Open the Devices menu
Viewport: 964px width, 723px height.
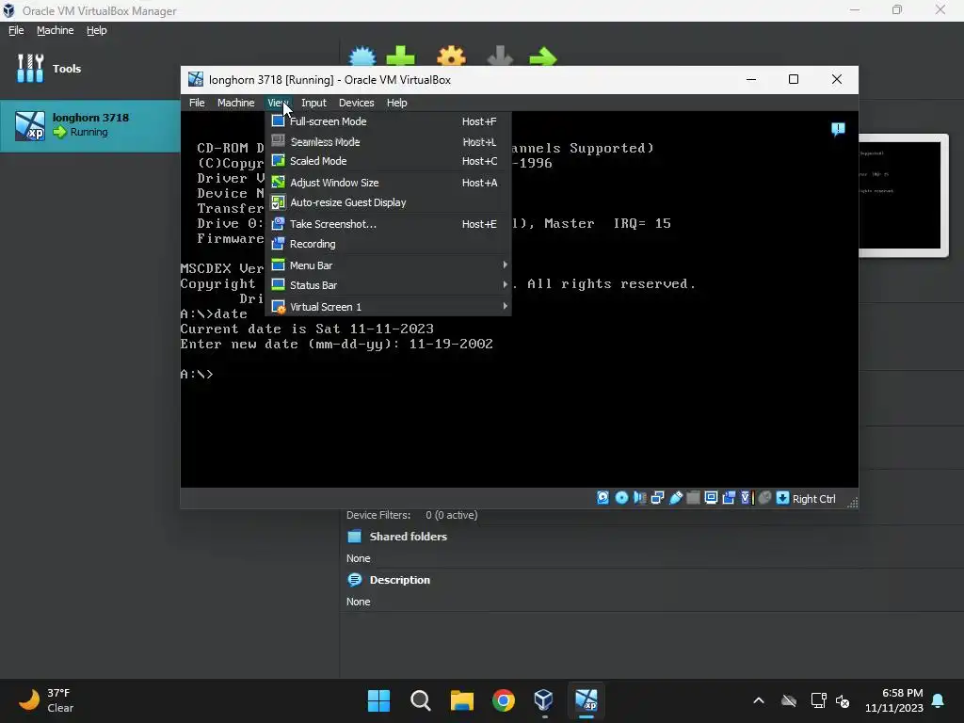coord(357,103)
